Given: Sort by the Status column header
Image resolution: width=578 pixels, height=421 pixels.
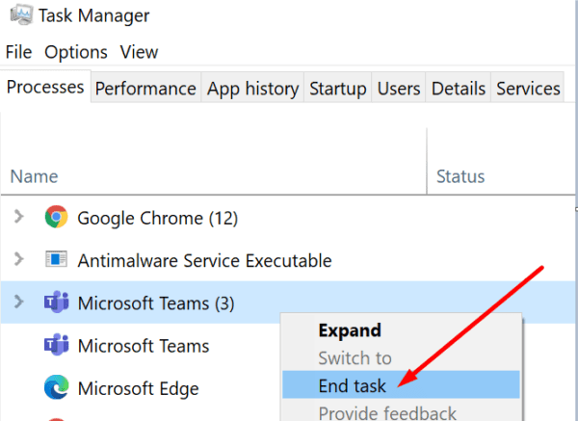Looking at the screenshot, I should [460, 176].
